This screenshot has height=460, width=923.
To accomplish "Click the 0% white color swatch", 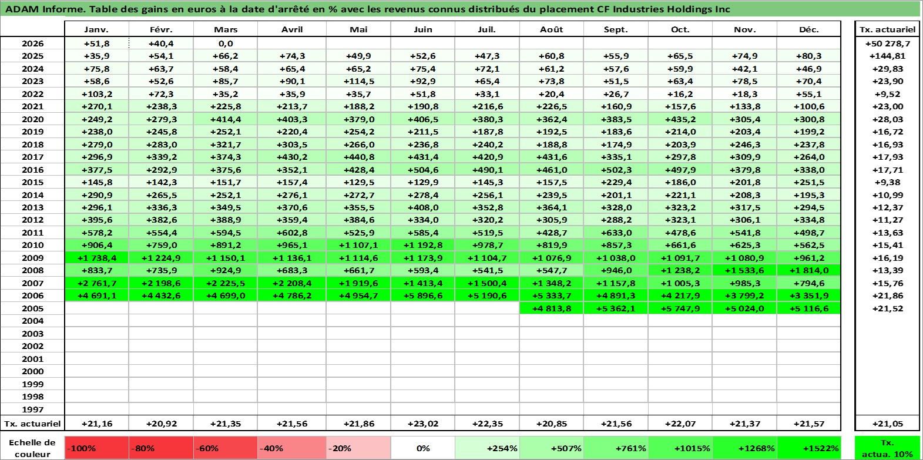I will (423, 448).
